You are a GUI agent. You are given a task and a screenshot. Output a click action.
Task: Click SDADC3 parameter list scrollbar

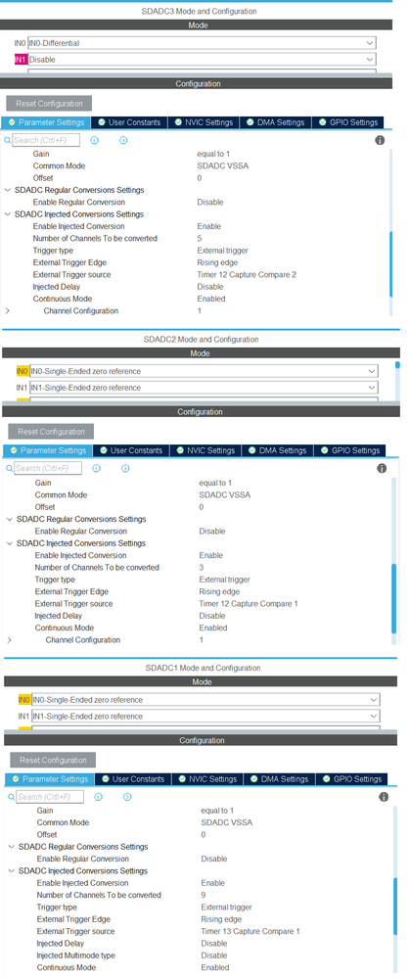coord(390,264)
